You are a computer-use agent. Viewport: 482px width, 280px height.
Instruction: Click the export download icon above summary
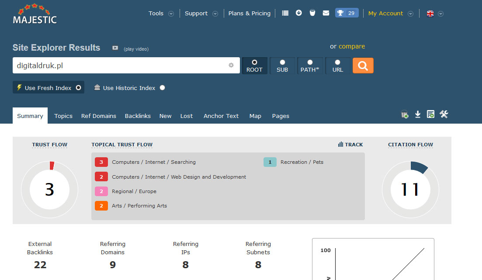(418, 114)
